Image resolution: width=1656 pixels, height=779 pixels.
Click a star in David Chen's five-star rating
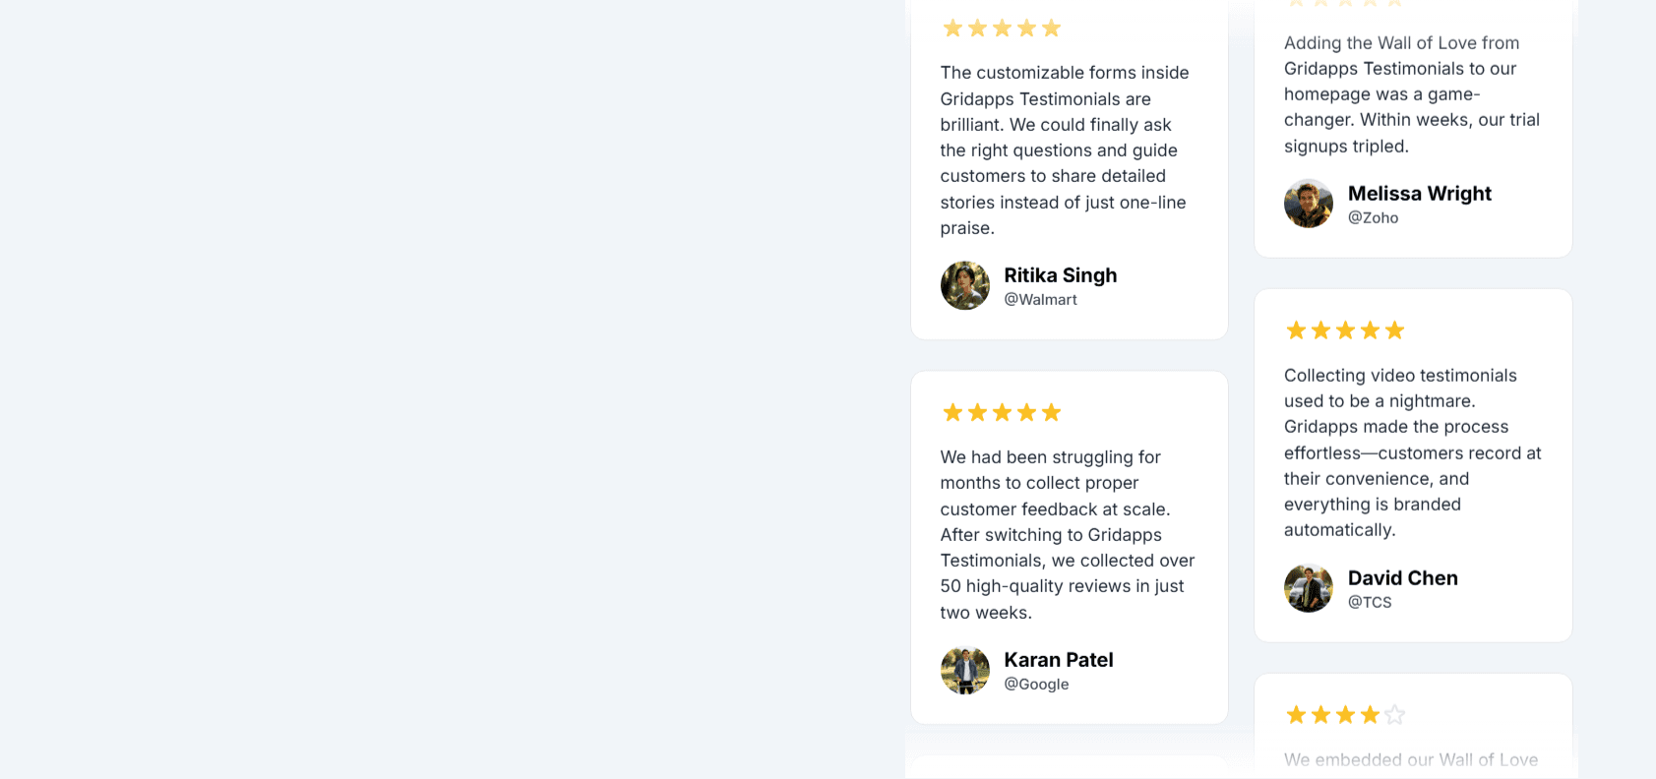coord(1345,330)
